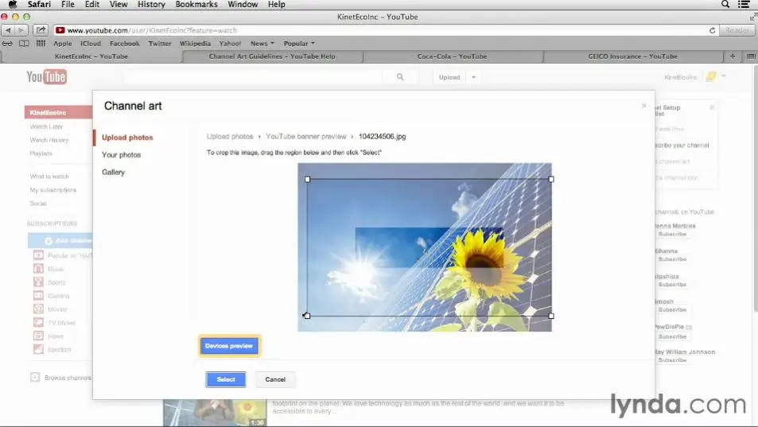The image size is (758, 427).
Task: Click the YouTube search field
Action: (253, 77)
